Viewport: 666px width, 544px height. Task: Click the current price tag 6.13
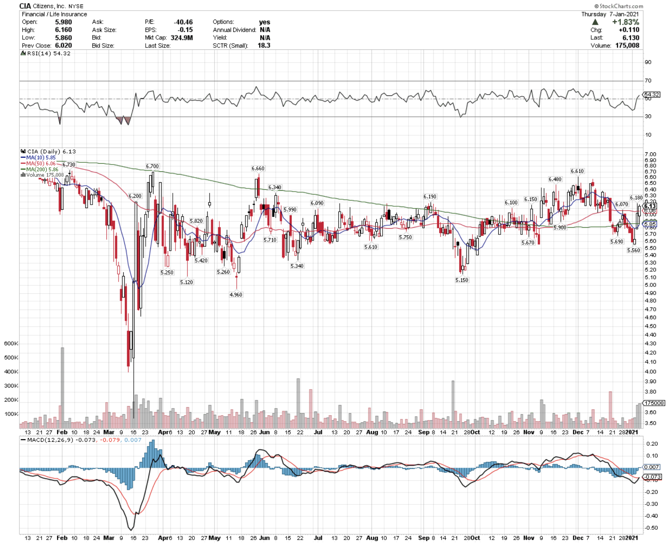[x=650, y=206]
